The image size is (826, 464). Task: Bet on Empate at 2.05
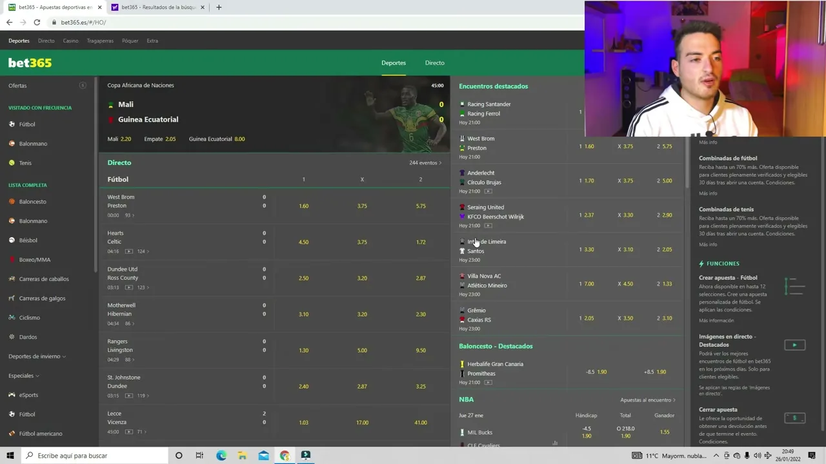coord(160,139)
